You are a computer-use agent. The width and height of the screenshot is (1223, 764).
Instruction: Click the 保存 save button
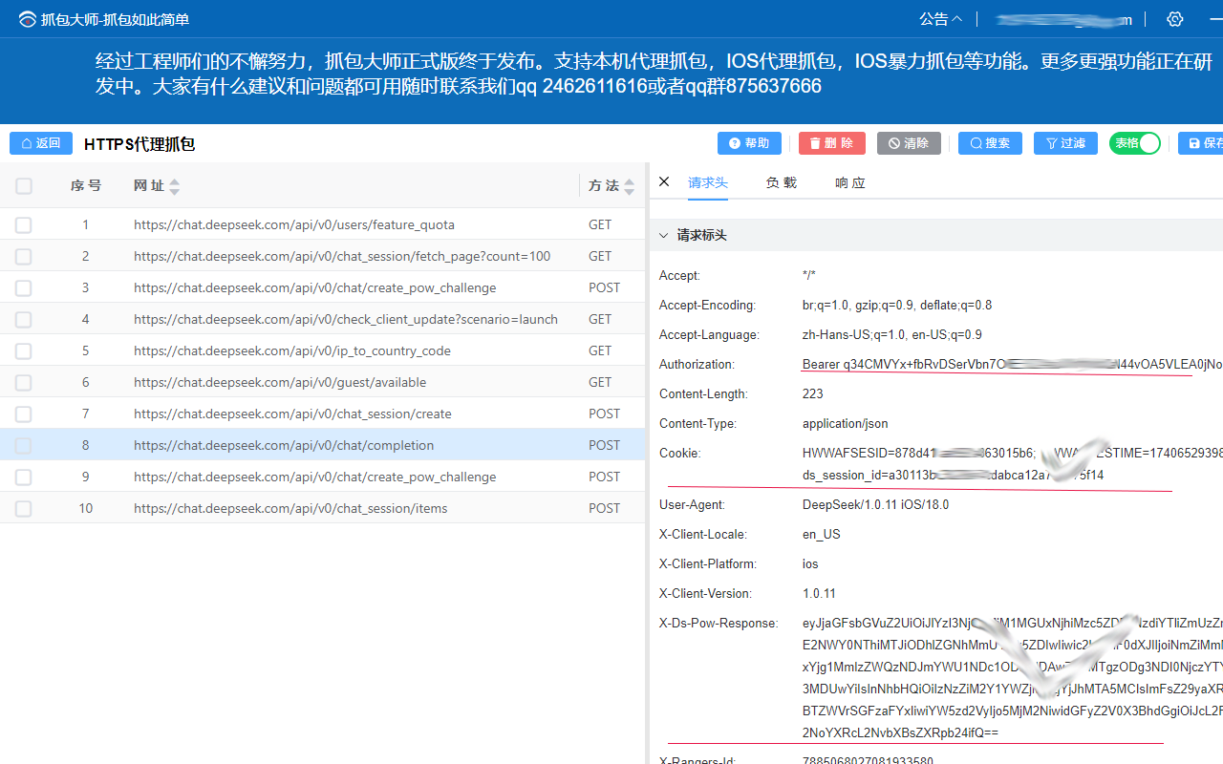click(x=1201, y=143)
